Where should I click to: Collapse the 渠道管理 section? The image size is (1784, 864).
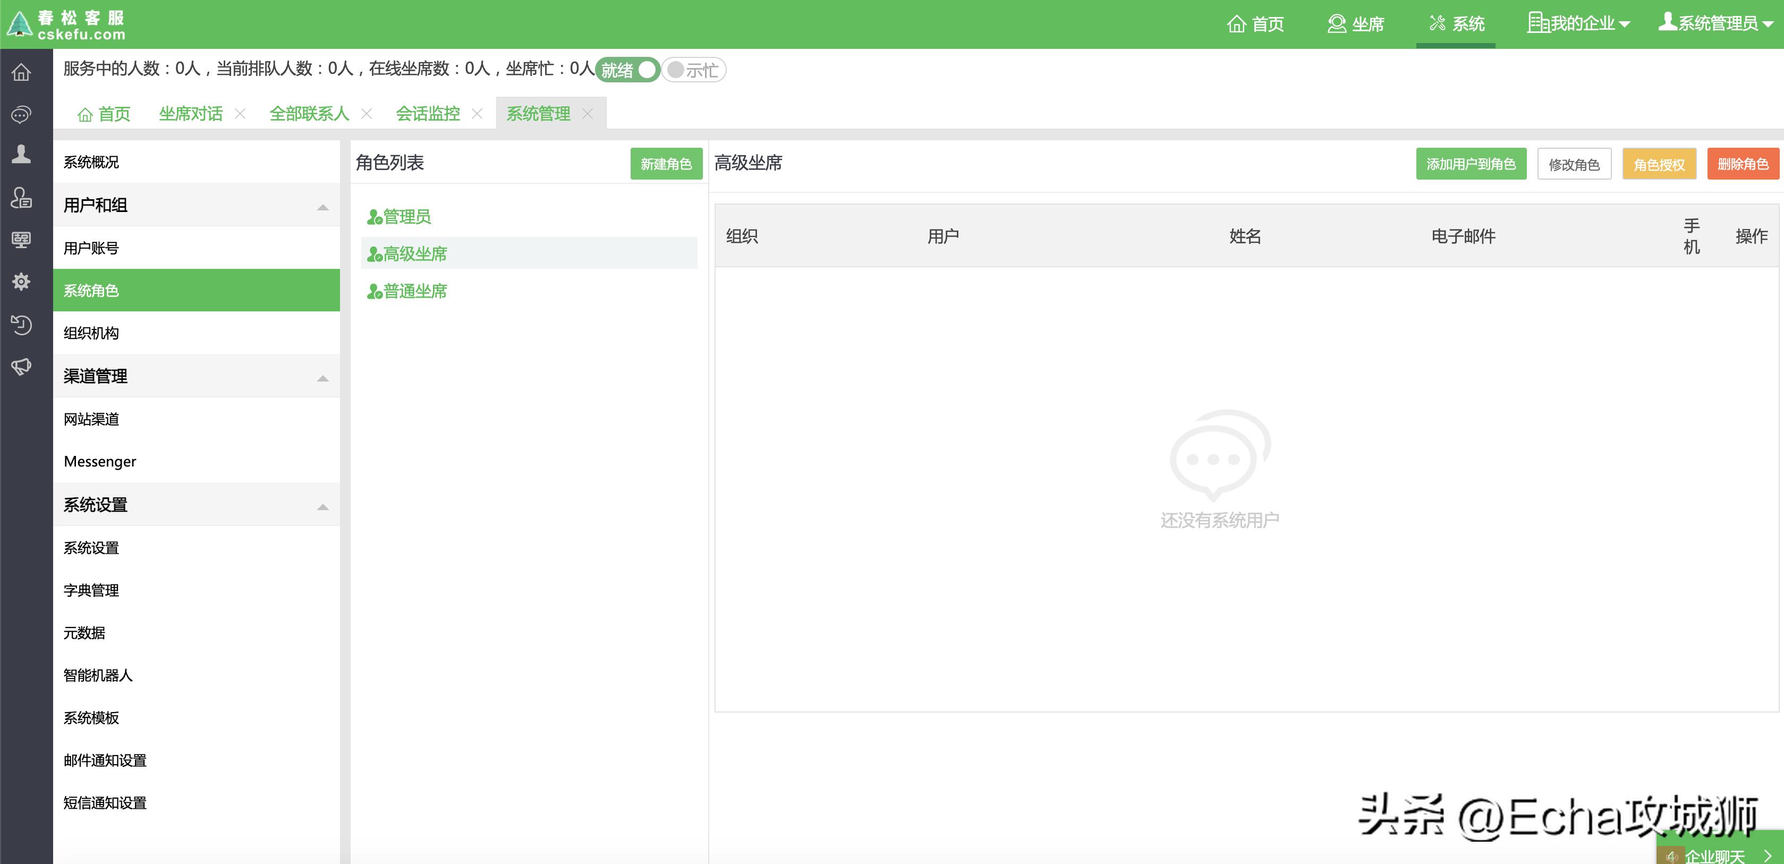point(321,378)
